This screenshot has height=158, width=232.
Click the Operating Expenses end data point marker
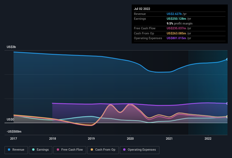click(x=227, y=103)
